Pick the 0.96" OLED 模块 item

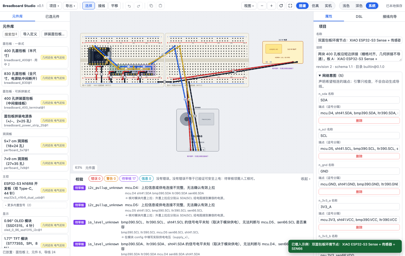(x=35, y=225)
